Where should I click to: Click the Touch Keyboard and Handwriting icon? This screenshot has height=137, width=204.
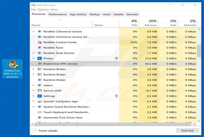click(x=40, y=112)
